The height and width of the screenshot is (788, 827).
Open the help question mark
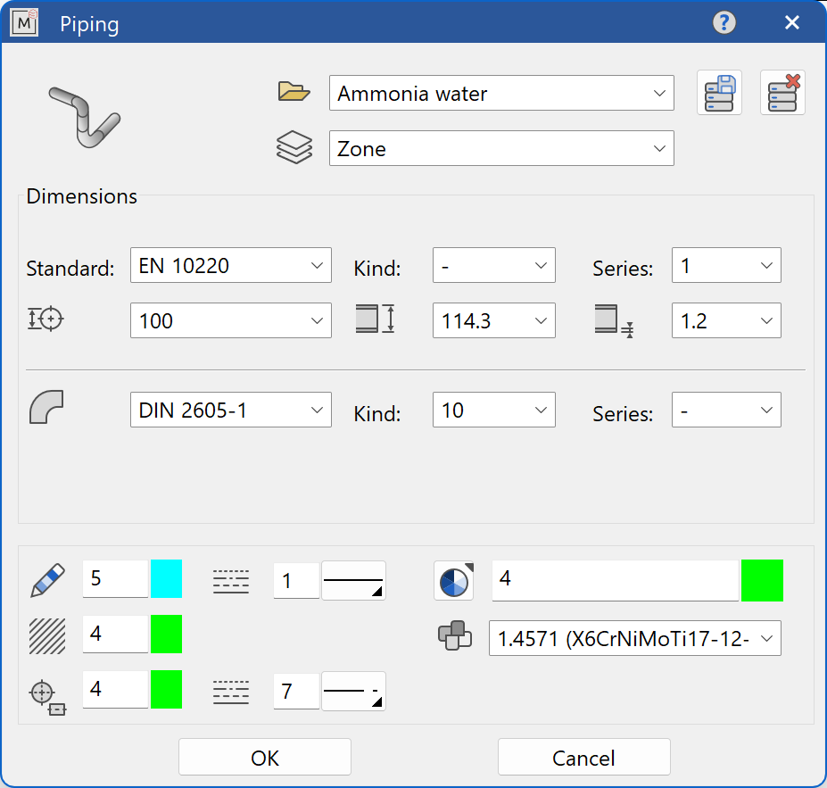click(724, 22)
